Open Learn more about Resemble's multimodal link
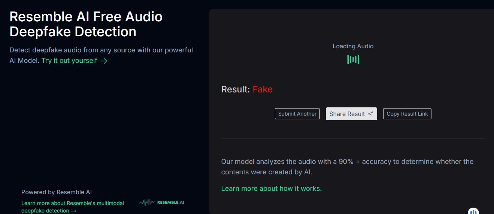Viewport: 494px width, 214px height. 73,203
